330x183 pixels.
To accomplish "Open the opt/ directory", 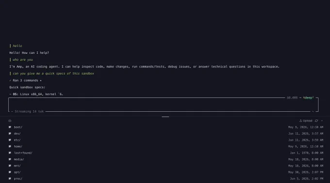I will click(17, 172).
